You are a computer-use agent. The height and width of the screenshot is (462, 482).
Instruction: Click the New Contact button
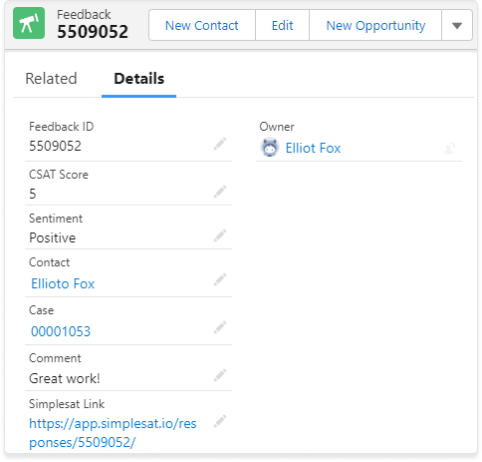click(202, 25)
